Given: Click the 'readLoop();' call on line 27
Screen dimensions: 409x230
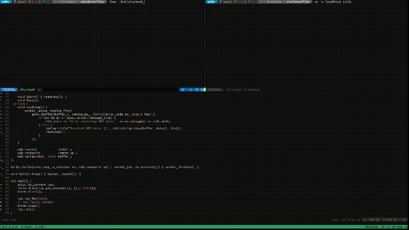Looking at the screenshot, I should 56,132.
